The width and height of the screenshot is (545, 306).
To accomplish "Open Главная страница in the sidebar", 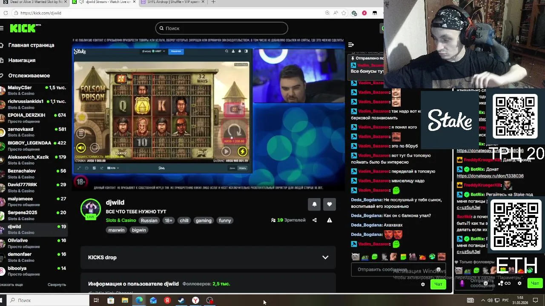I will [31, 45].
